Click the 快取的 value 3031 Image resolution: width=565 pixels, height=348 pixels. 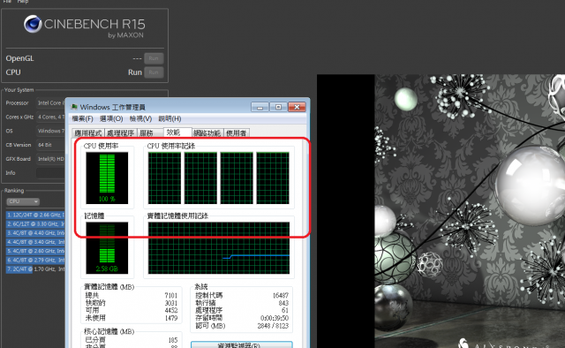coord(170,303)
